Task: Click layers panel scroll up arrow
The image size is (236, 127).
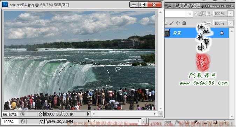Action: [232, 31]
